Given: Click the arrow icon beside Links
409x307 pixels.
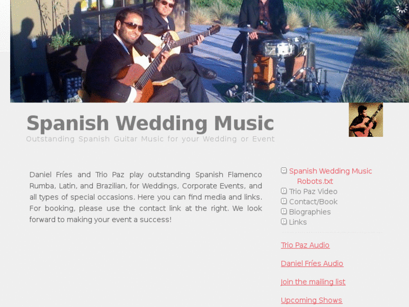Looking at the screenshot, I should click(284, 221).
